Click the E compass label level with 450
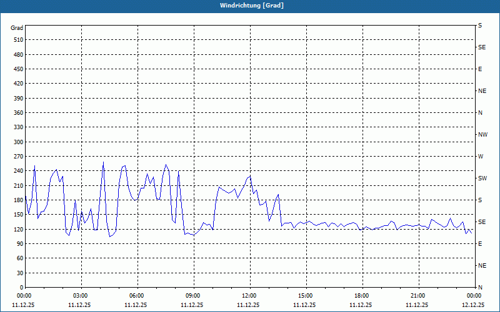Viewport: 500px width, 312px height. pos(480,69)
